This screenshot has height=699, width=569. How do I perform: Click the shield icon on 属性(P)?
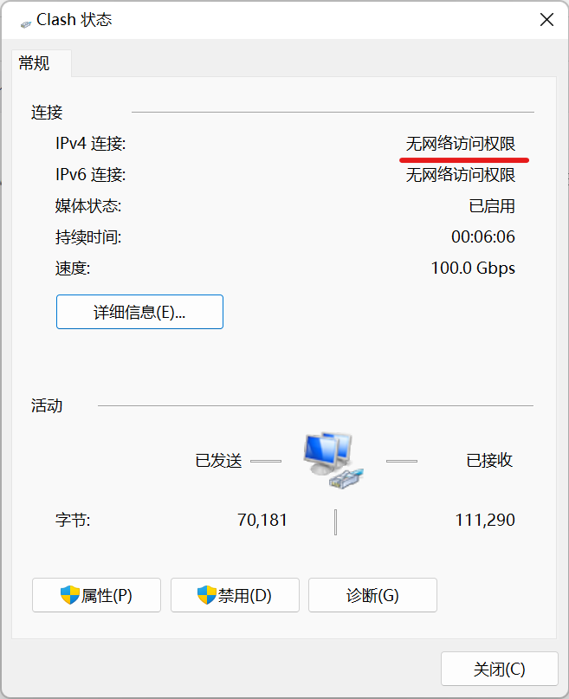coord(70,595)
